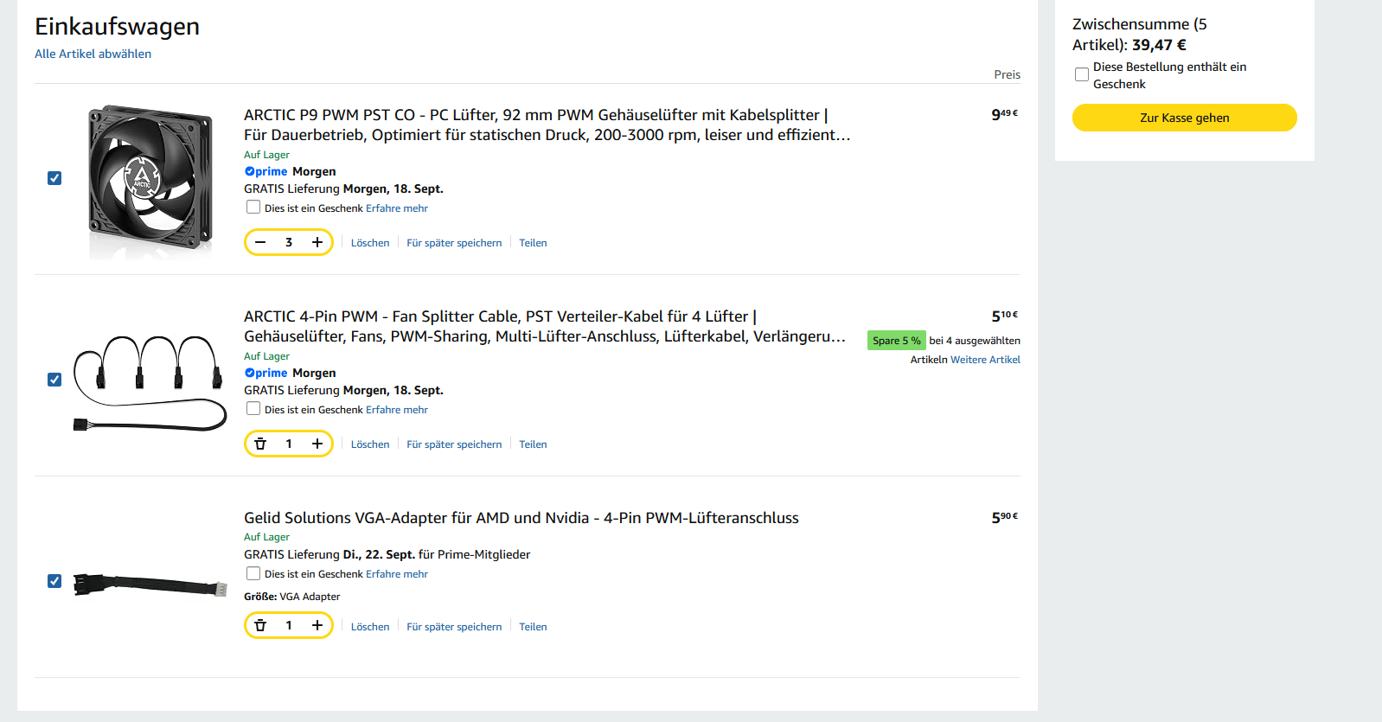1382x722 pixels.
Task: Click the 5,90 € price
Action: (1005, 517)
